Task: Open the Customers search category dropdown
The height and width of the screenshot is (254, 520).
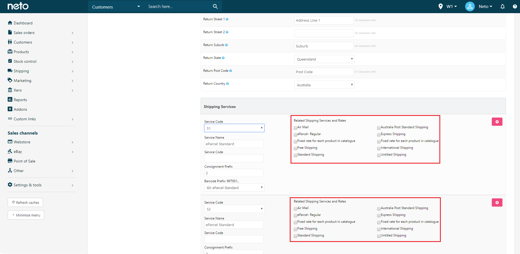Action: tap(116, 7)
